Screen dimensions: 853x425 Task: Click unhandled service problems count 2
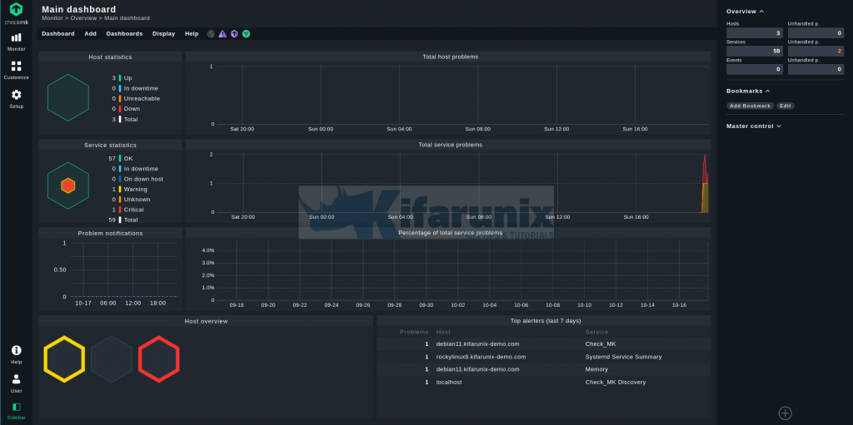coord(816,51)
